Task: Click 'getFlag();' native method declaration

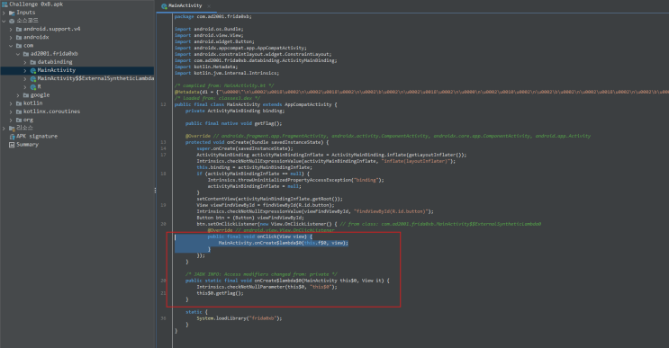Action: coord(268,123)
